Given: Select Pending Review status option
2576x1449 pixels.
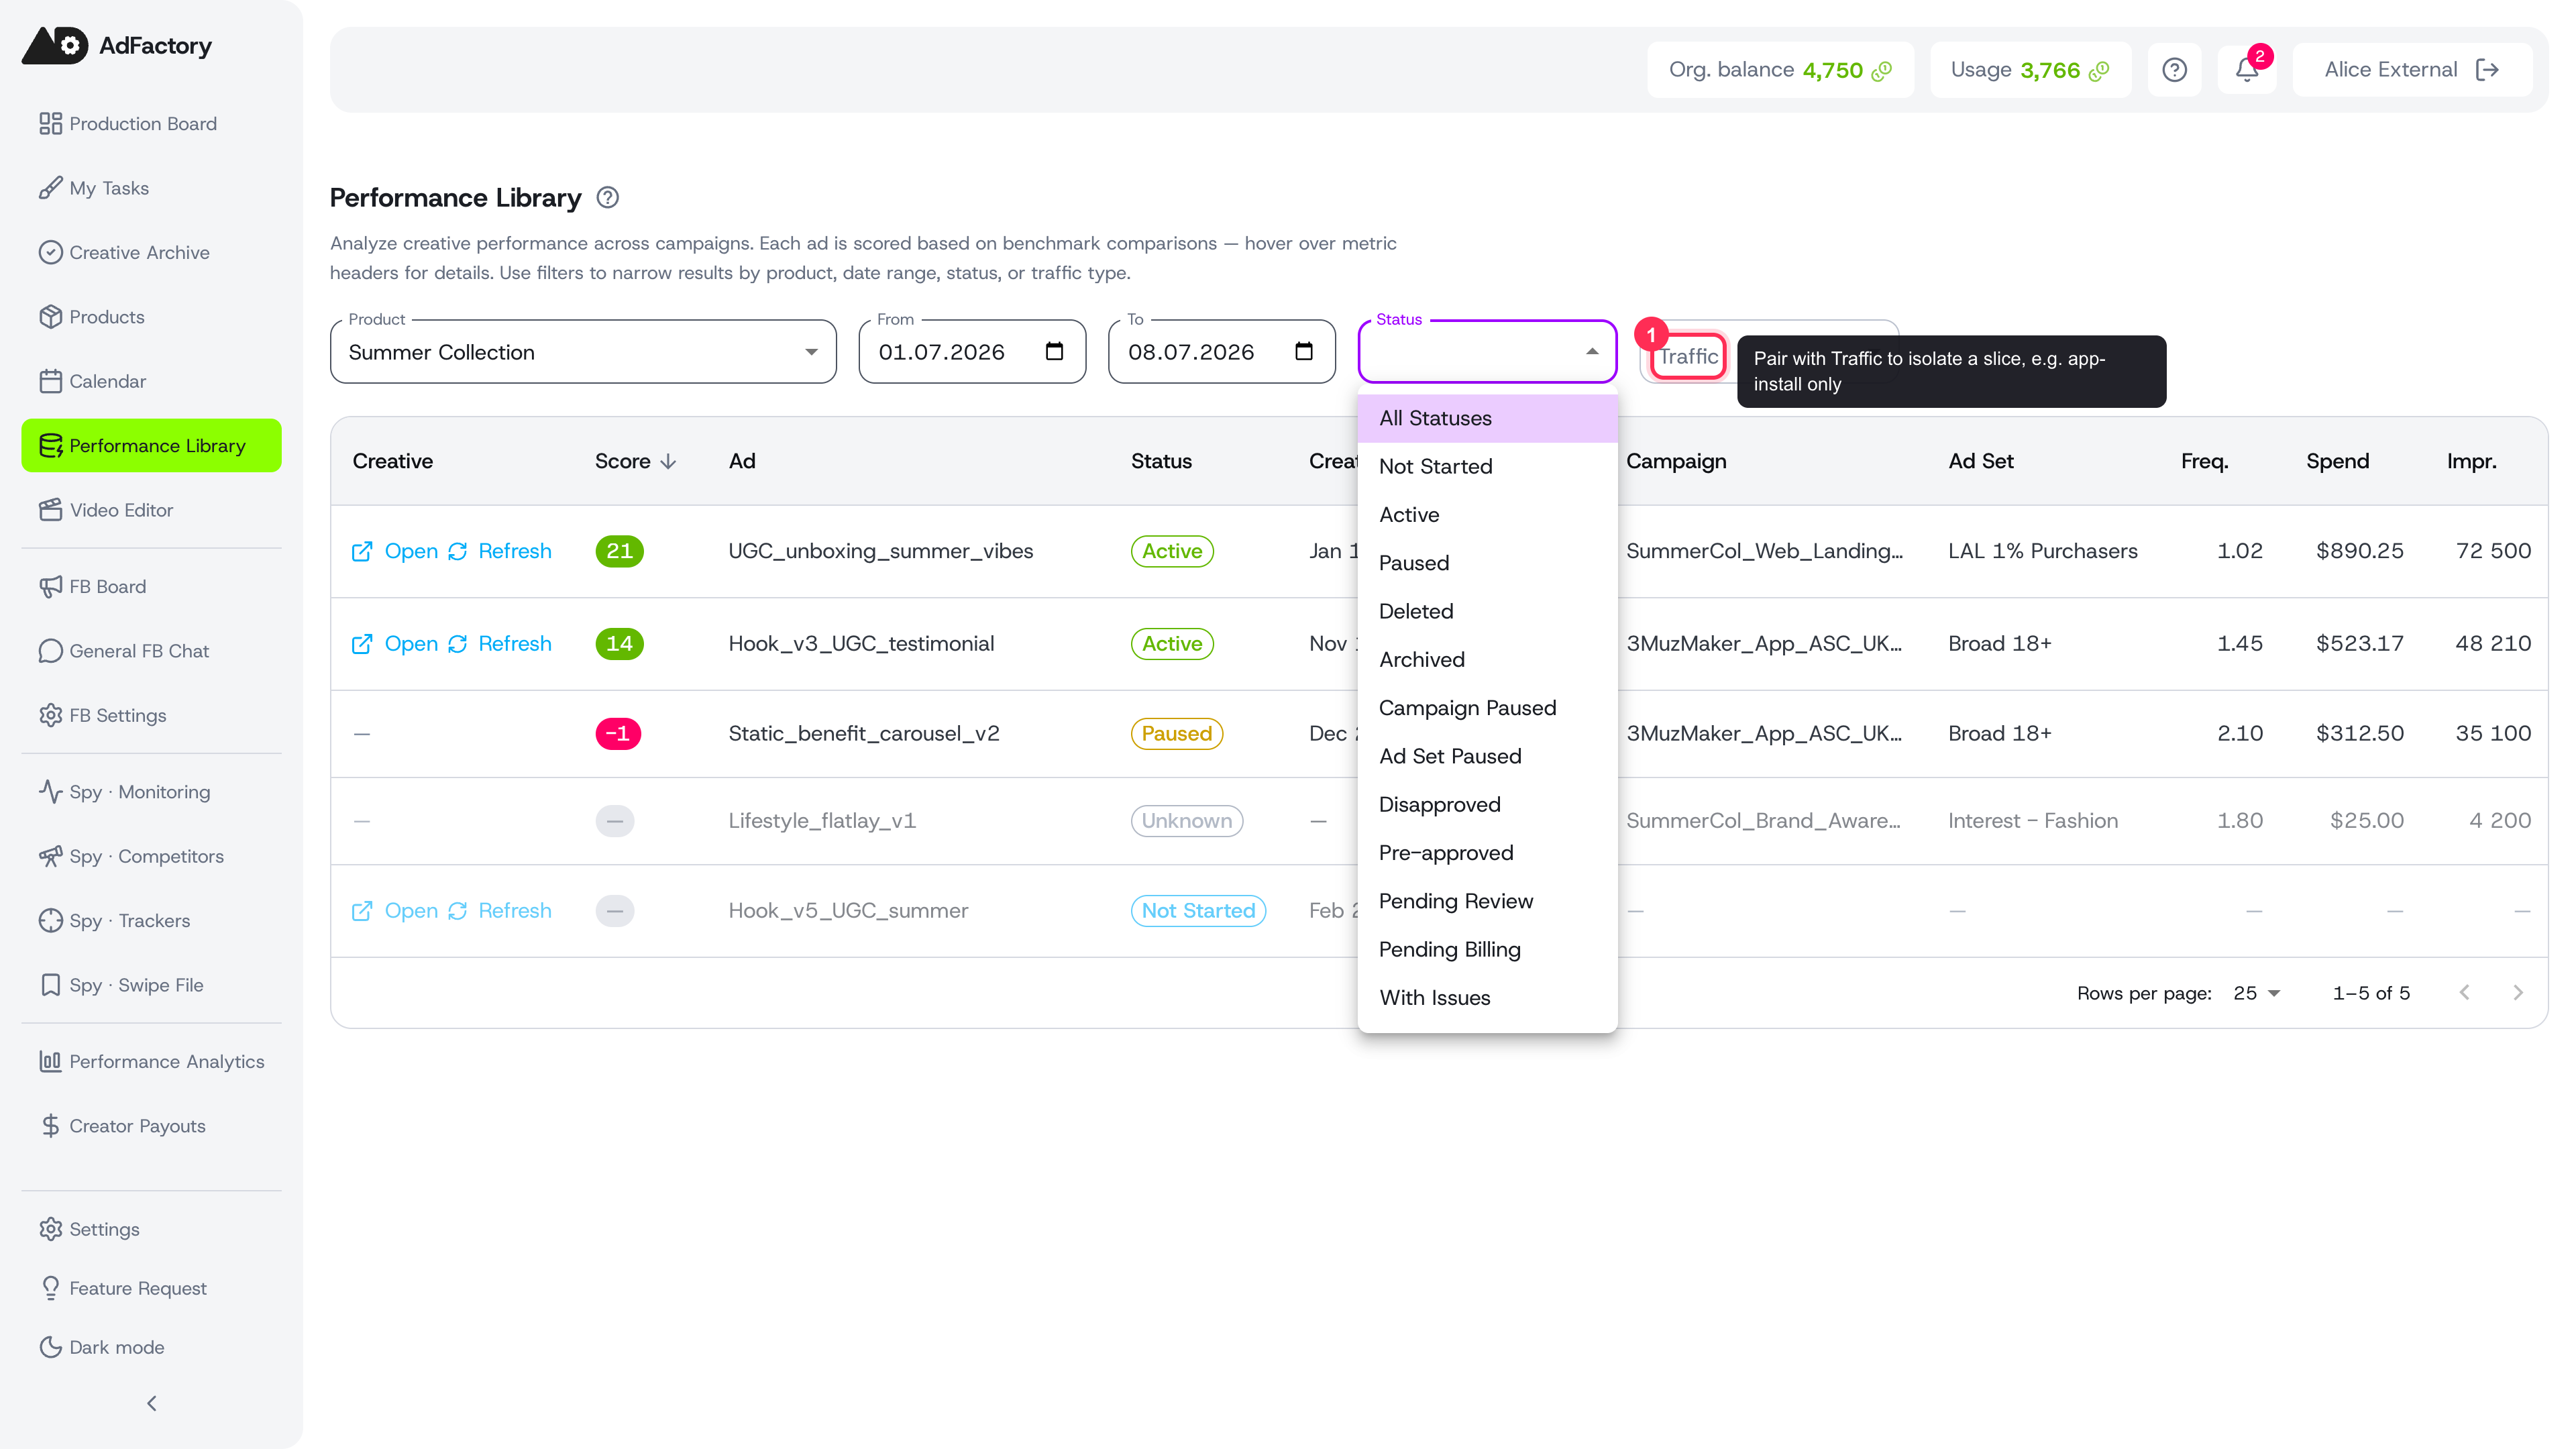Looking at the screenshot, I should 1487,902.
